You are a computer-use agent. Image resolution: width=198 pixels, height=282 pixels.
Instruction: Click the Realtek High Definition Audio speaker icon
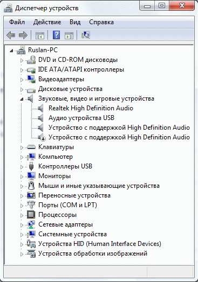point(41,108)
